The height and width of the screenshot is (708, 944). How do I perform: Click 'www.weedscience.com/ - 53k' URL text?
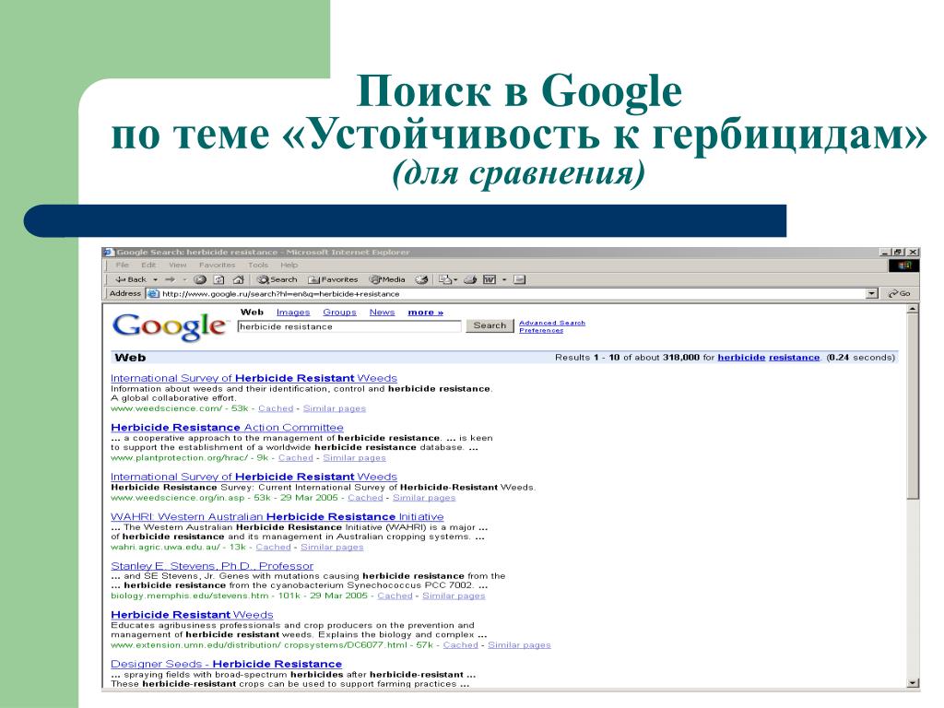pos(180,408)
